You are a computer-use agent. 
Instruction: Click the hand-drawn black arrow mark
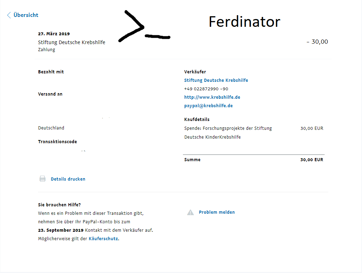[144, 26]
